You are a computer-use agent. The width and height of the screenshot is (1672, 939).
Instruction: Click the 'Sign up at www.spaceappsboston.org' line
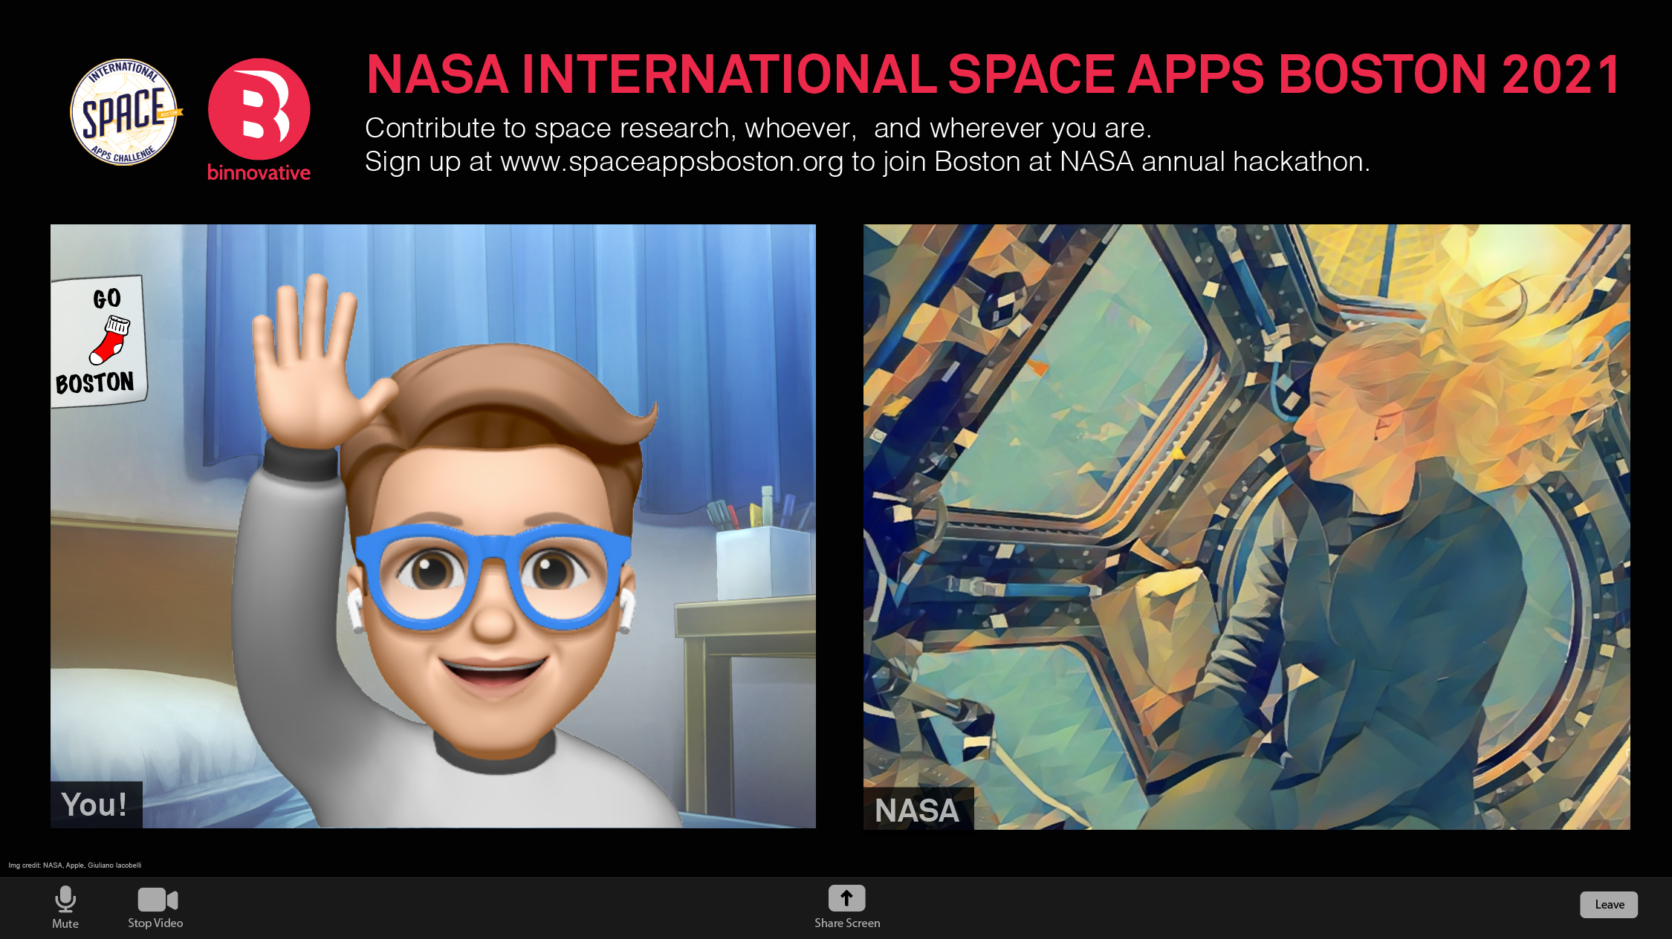click(x=867, y=162)
